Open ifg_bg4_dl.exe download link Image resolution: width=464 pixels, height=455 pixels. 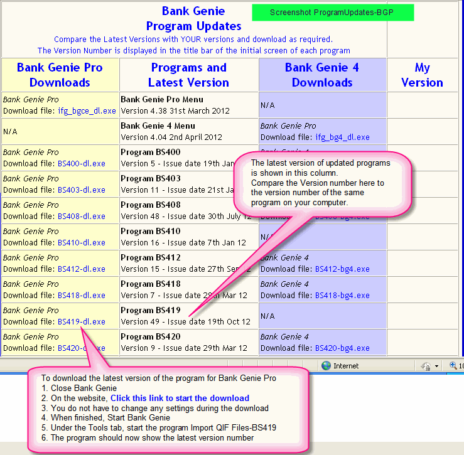coord(342,137)
